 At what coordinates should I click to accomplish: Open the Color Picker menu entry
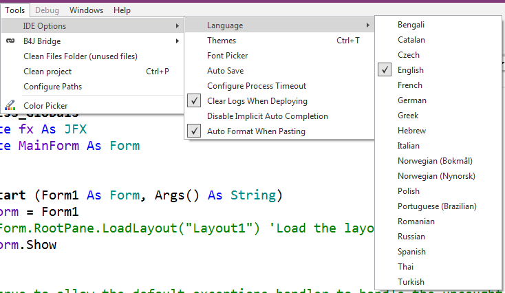coord(45,106)
